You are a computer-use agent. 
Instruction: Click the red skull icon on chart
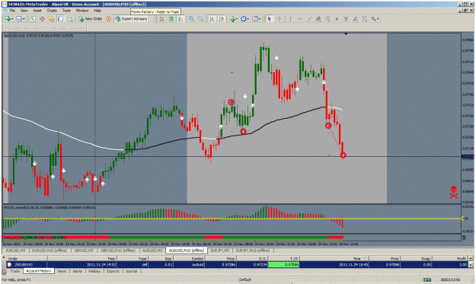(x=454, y=192)
